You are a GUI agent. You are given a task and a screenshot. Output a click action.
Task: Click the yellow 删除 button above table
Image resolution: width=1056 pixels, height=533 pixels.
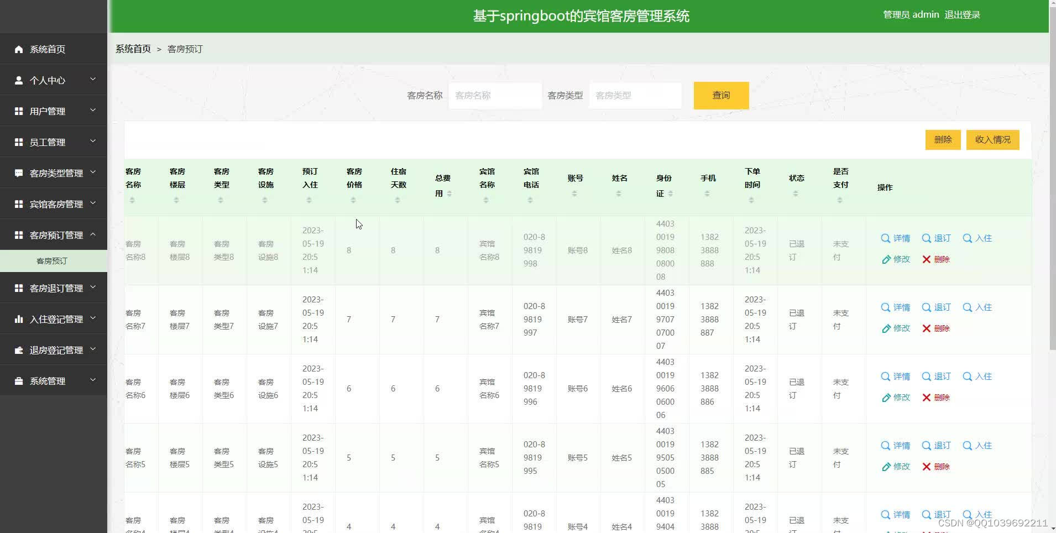(x=943, y=140)
